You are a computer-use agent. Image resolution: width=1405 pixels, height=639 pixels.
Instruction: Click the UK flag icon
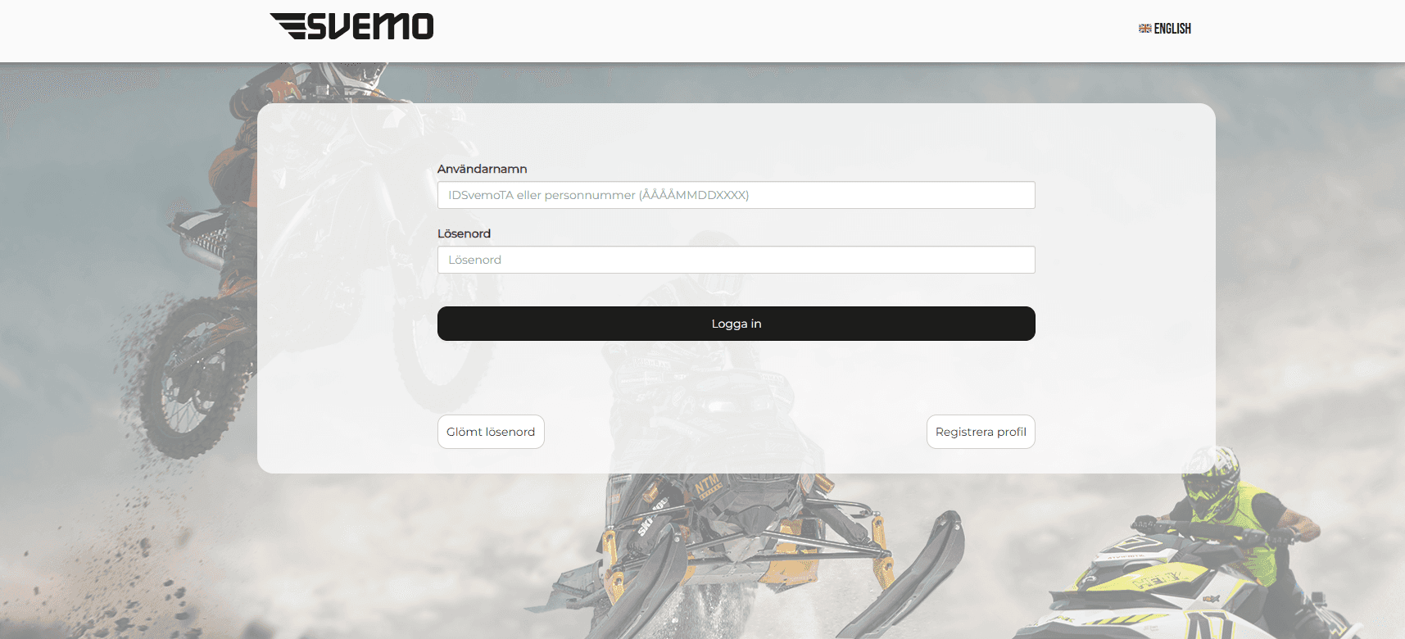coord(1144,29)
